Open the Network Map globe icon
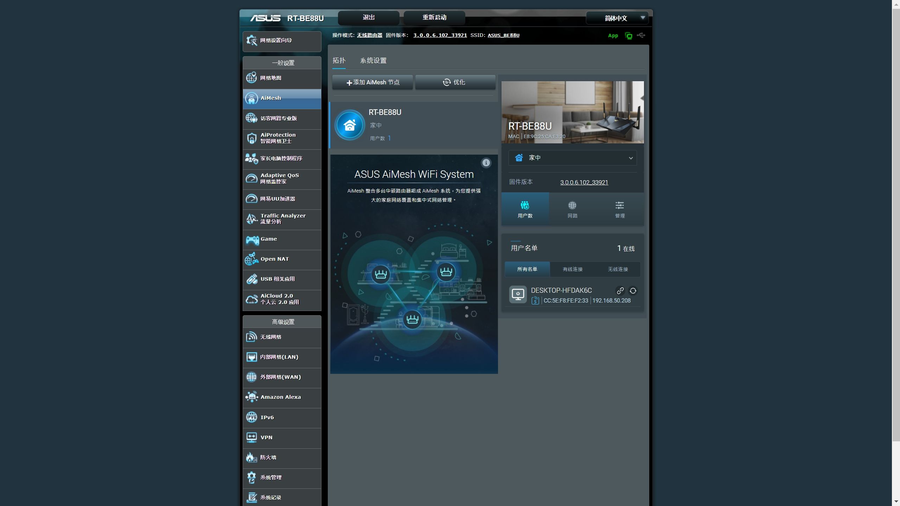 tap(251, 78)
